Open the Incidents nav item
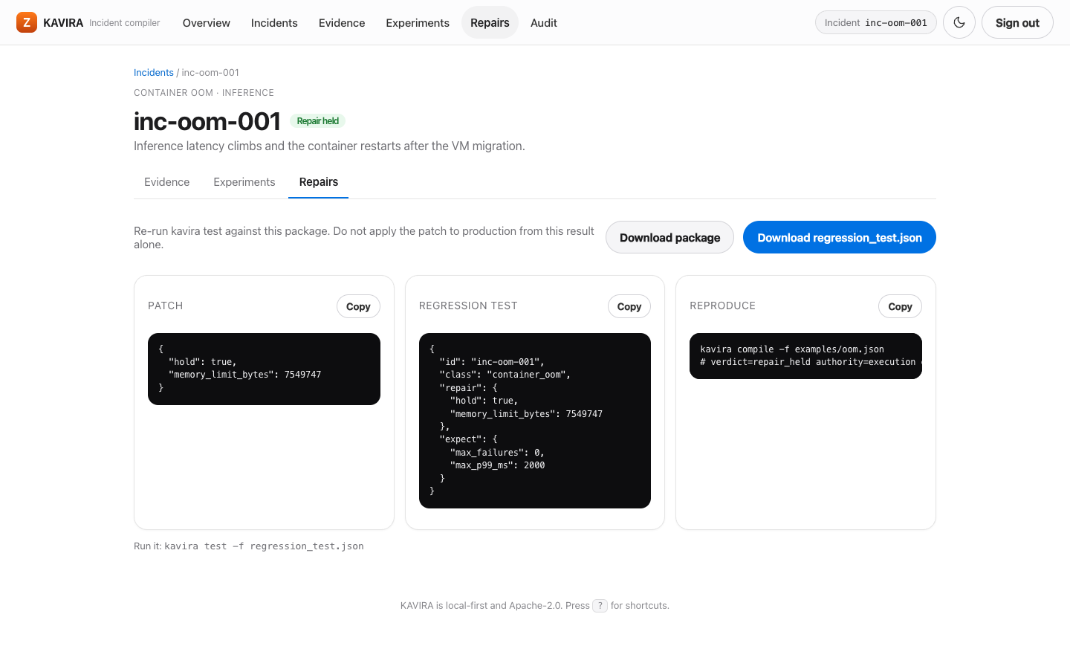 [274, 22]
